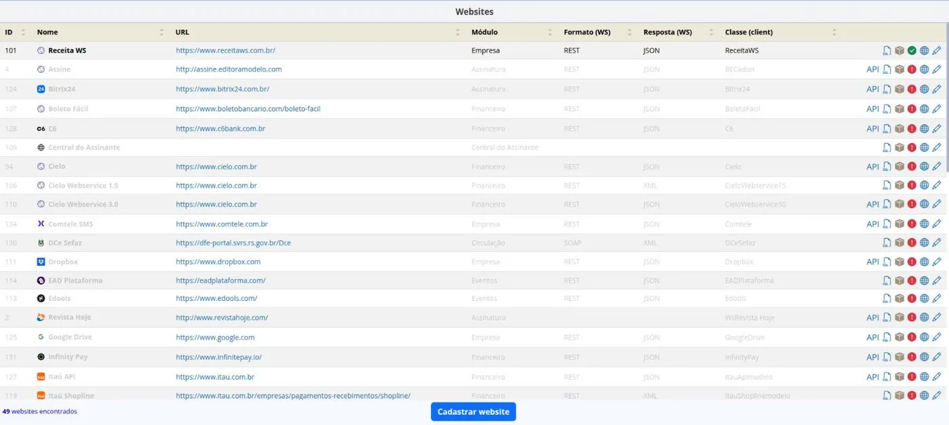Open the API link for Revista Hoje

point(872,317)
